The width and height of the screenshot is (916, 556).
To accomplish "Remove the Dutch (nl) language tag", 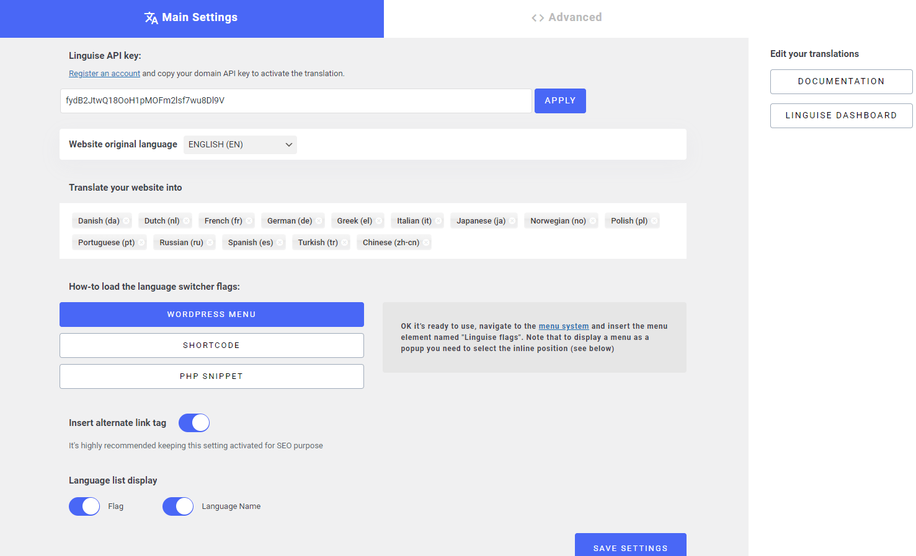I will [186, 221].
